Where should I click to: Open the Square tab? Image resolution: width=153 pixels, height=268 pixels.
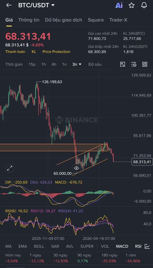pos(96,20)
